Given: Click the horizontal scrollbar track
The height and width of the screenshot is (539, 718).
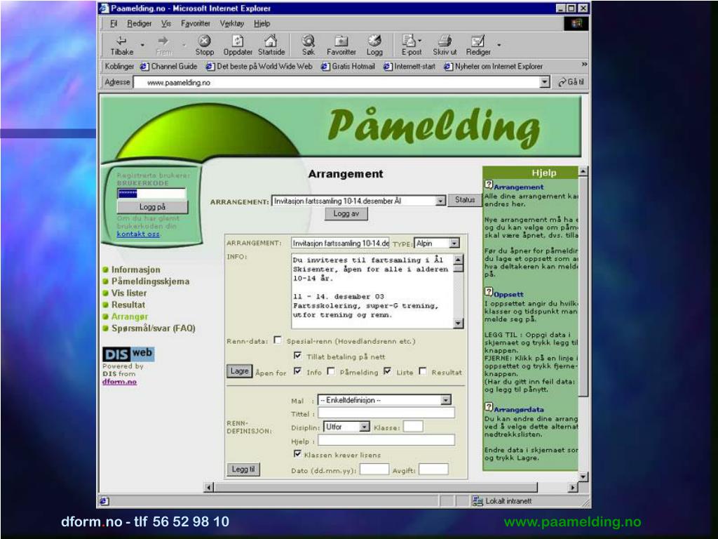Looking at the screenshot, I should (391, 487).
